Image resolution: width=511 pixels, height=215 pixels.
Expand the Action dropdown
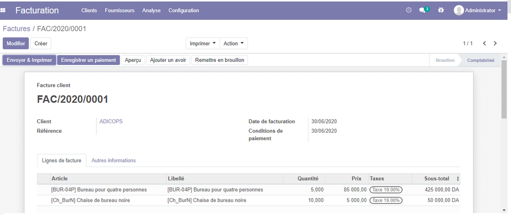(x=234, y=43)
